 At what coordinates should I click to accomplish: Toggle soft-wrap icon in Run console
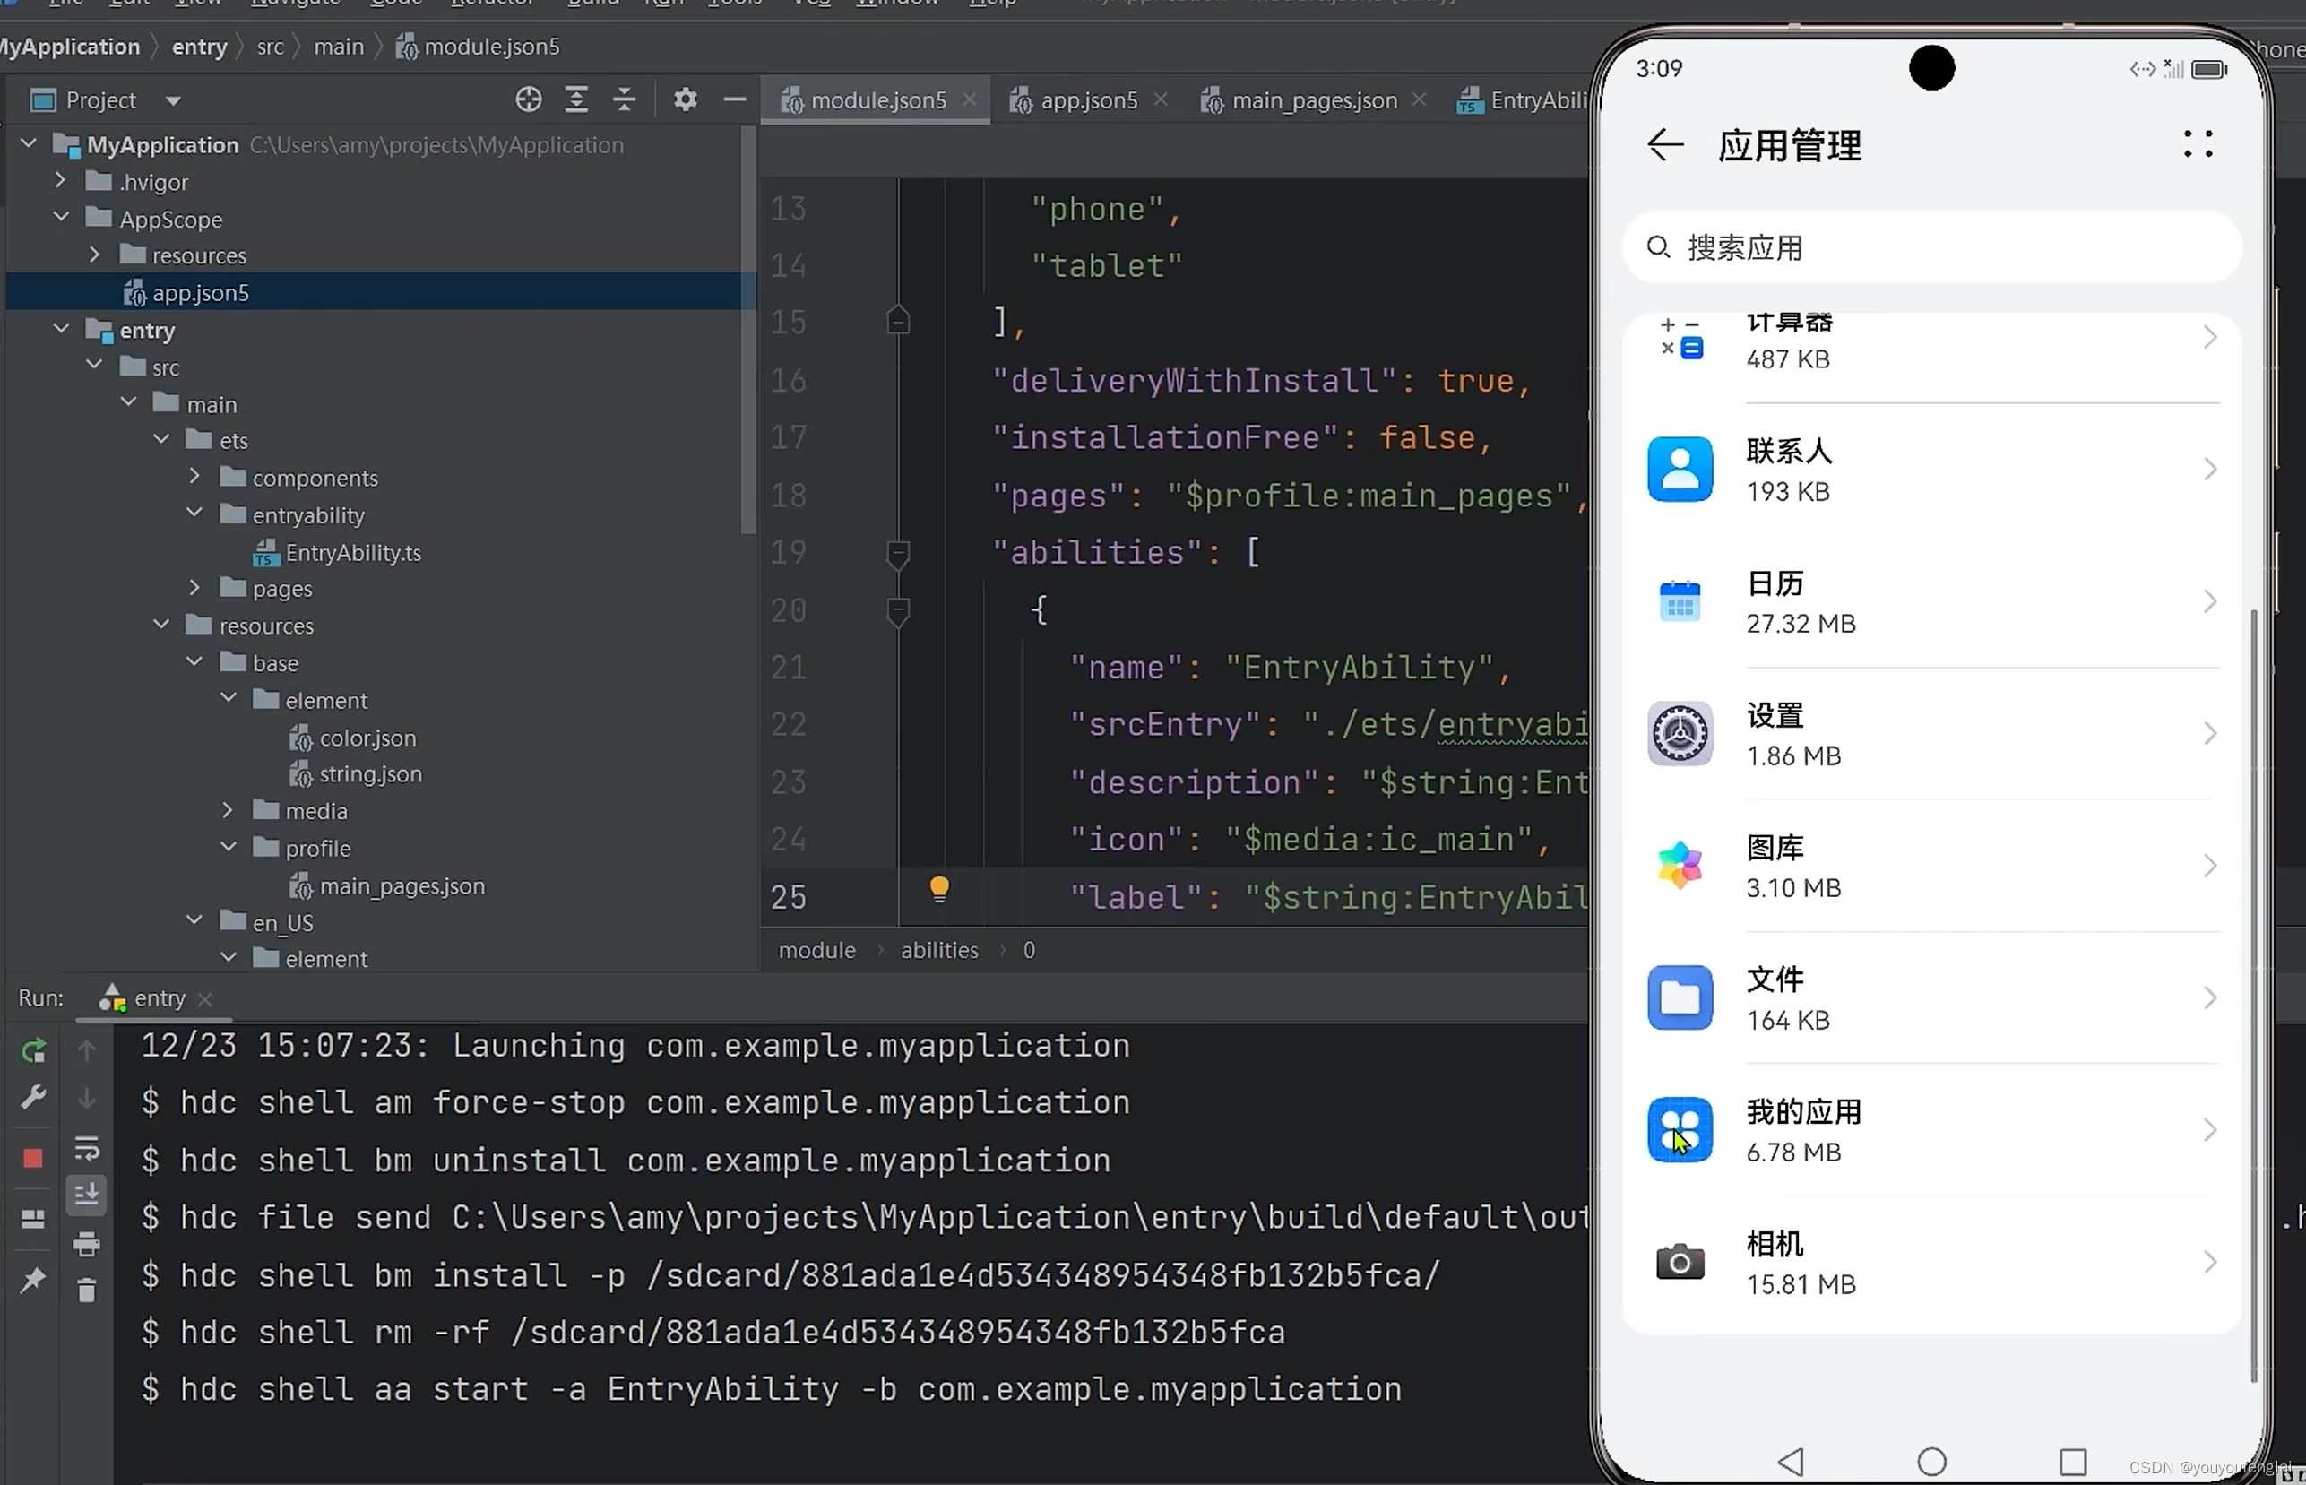[87, 1148]
